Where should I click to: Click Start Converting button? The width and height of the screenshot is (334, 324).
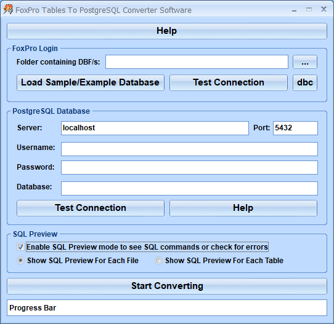point(167,286)
